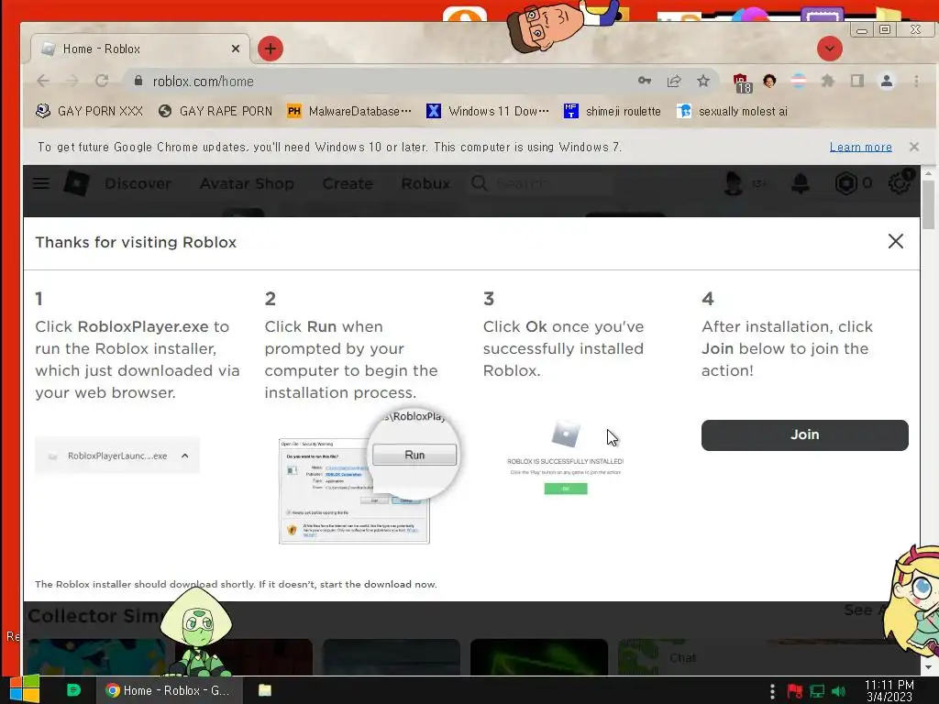The height and width of the screenshot is (704, 939).
Task: Select the Home - Roblox browser tab
Action: [140, 49]
